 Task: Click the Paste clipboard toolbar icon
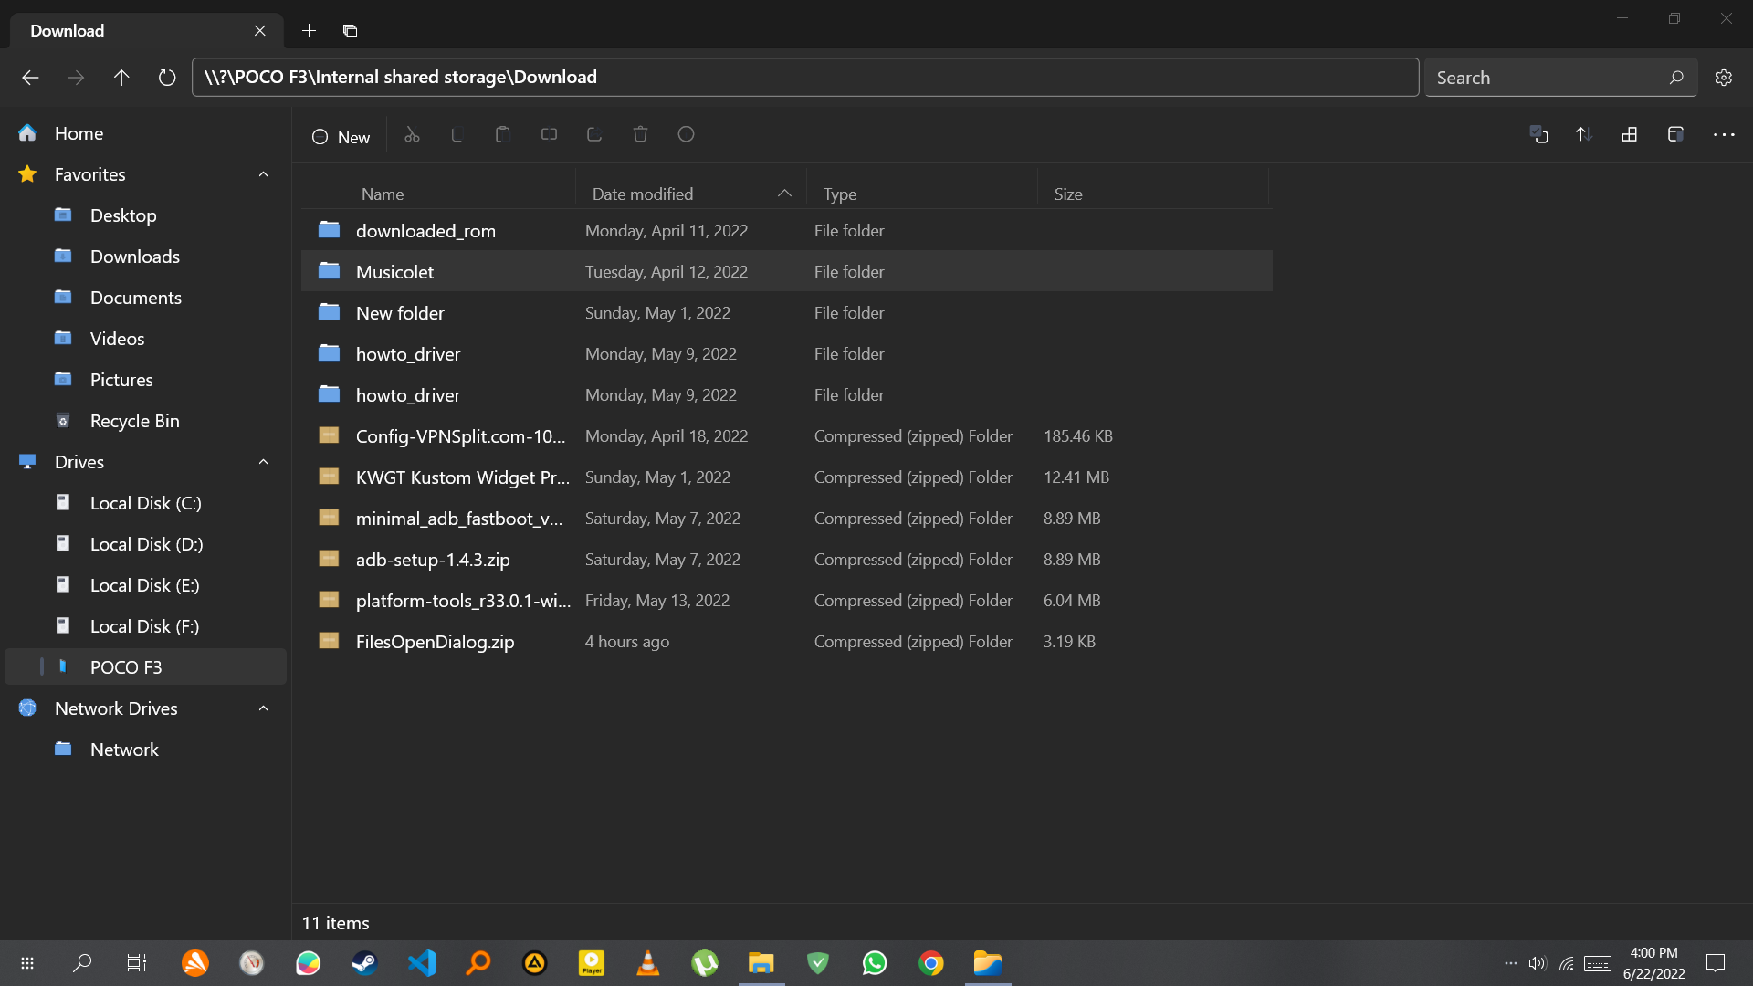click(502, 135)
